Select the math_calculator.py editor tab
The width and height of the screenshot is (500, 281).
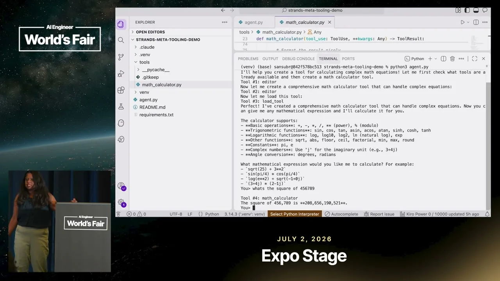pos(305,22)
